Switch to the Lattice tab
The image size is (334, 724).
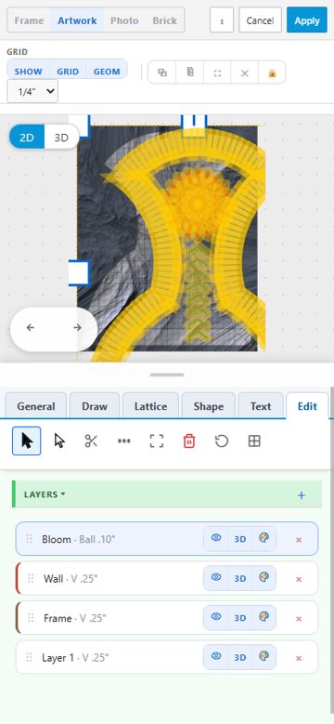click(150, 406)
